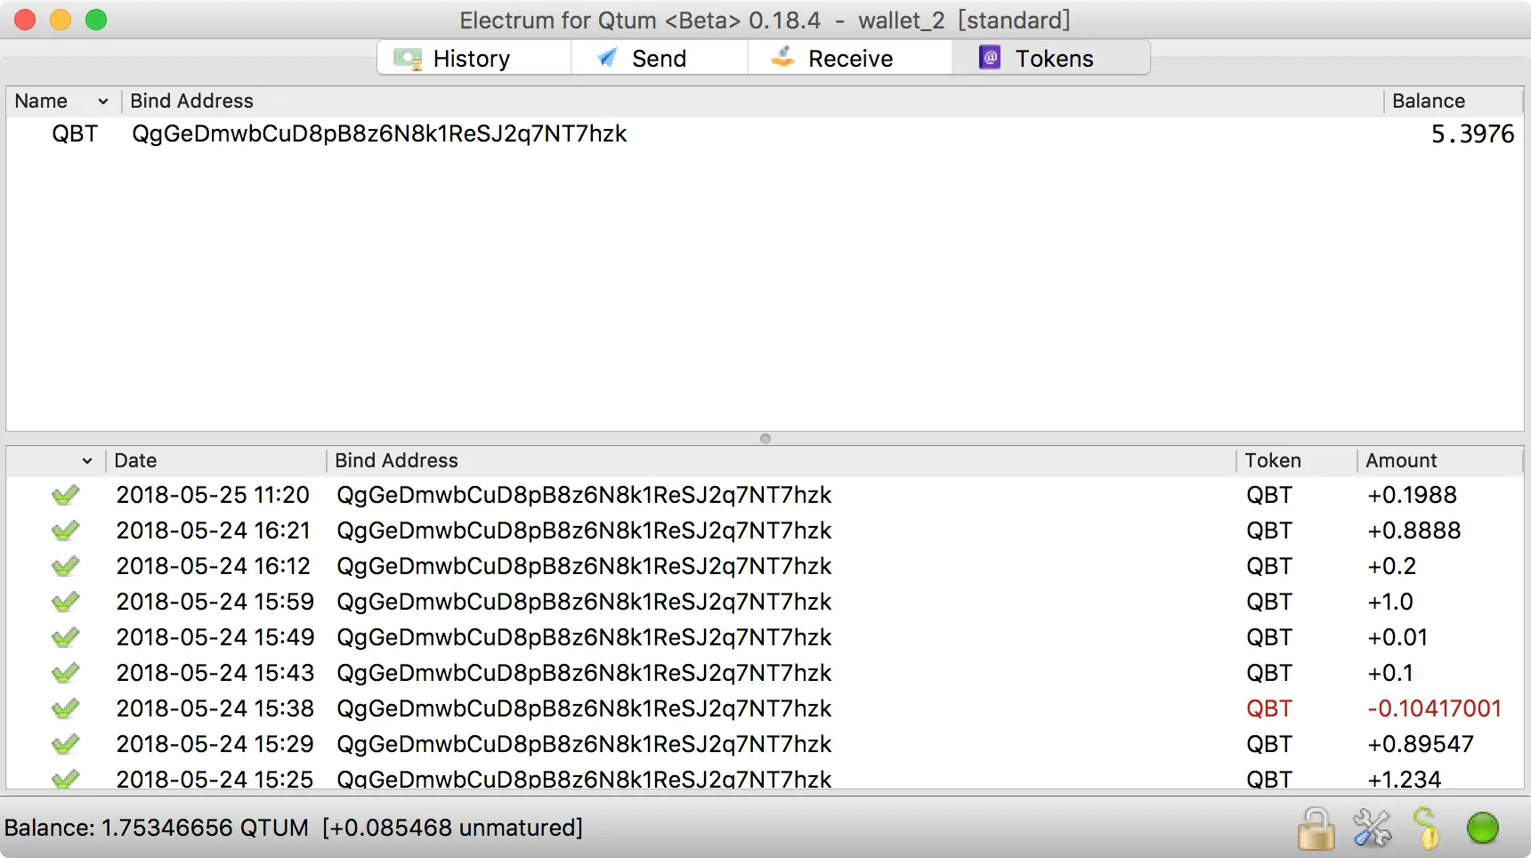This screenshot has height=858, width=1531.
Task: Click the QTUM balance status text
Action: point(294,829)
